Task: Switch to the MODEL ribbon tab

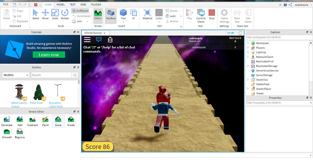Action: pyautogui.click(x=61, y=5)
